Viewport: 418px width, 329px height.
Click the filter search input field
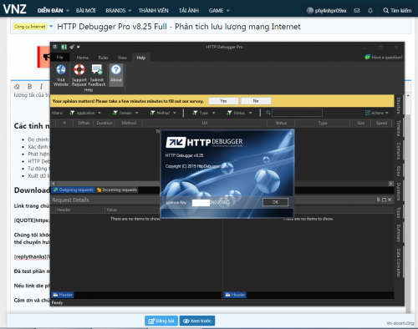(297, 113)
